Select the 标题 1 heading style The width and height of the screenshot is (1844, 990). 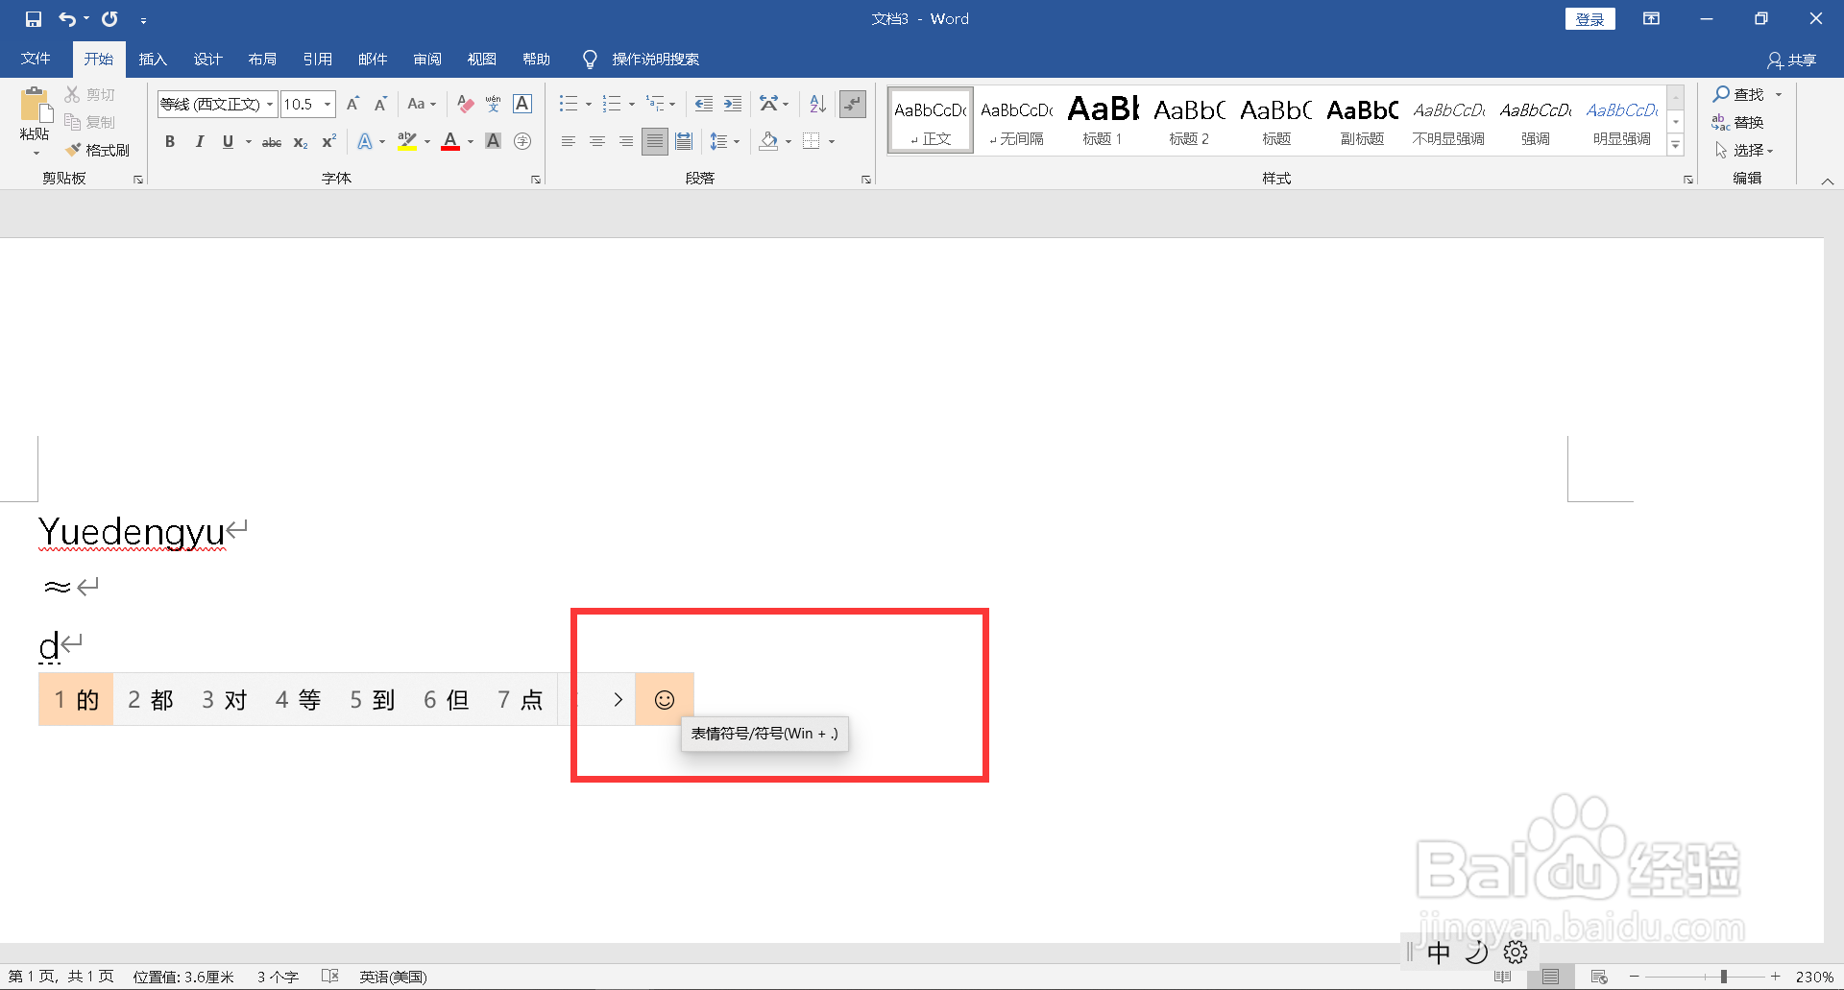click(1103, 120)
